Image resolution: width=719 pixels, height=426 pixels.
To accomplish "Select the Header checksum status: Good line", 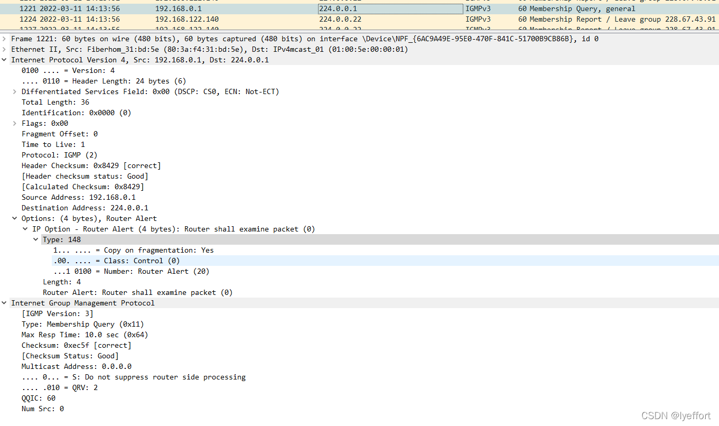I will pyautogui.click(x=85, y=176).
